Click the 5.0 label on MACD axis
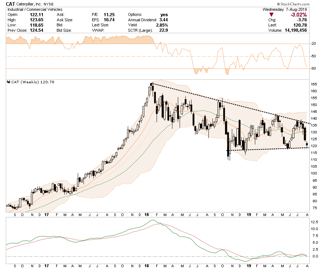 tap(315, 242)
